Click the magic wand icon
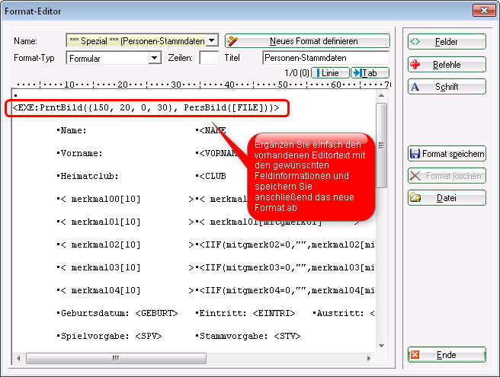 point(232,41)
